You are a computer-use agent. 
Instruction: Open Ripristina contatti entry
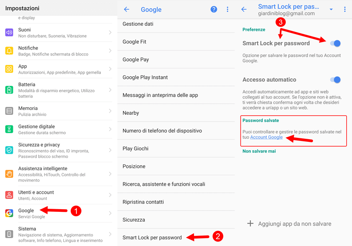pos(176,202)
